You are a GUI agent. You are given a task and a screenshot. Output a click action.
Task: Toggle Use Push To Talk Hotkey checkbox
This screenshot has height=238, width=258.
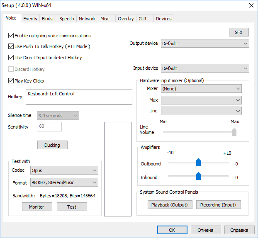tap(11, 46)
